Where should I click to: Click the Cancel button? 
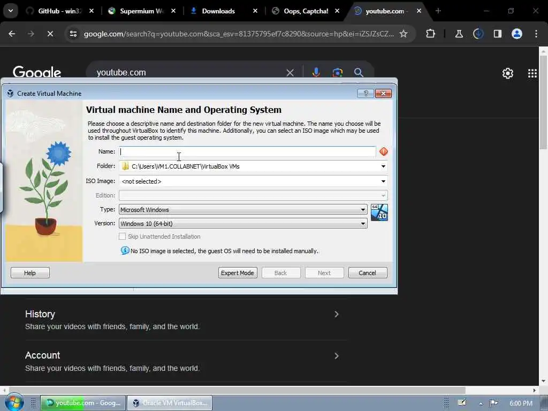(368, 272)
